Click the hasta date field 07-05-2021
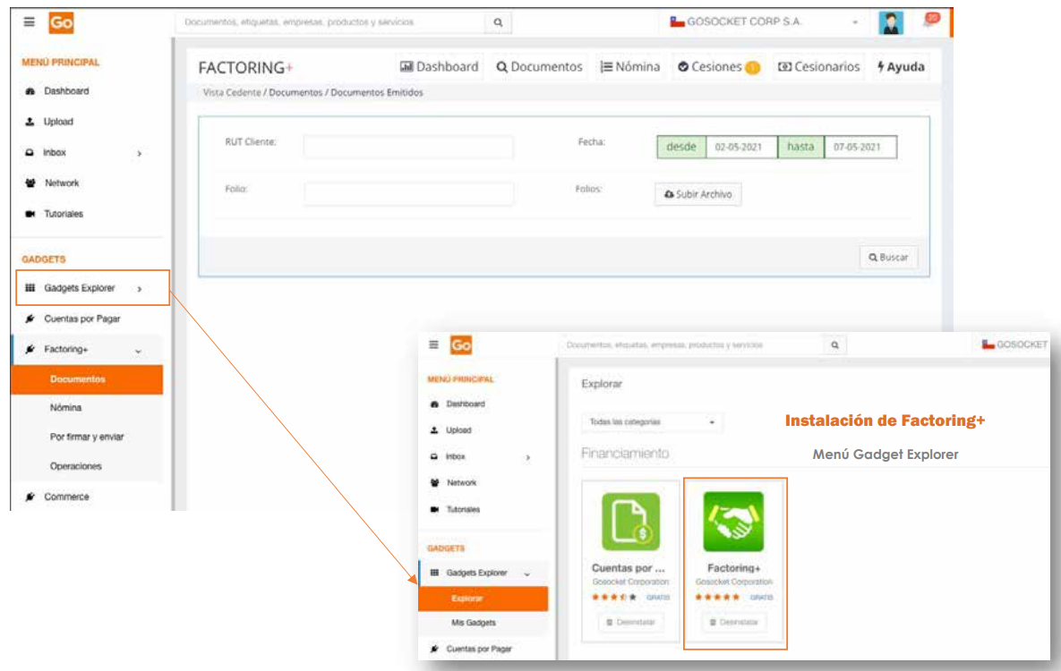Viewport: 1061px width, 671px height. click(x=860, y=147)
